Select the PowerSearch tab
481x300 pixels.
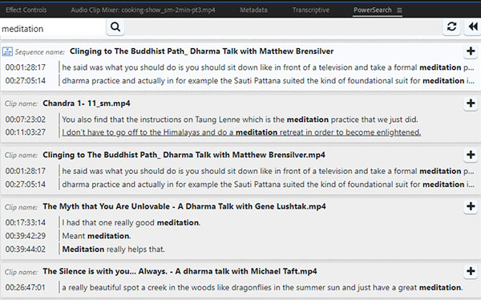pos(373,10)
